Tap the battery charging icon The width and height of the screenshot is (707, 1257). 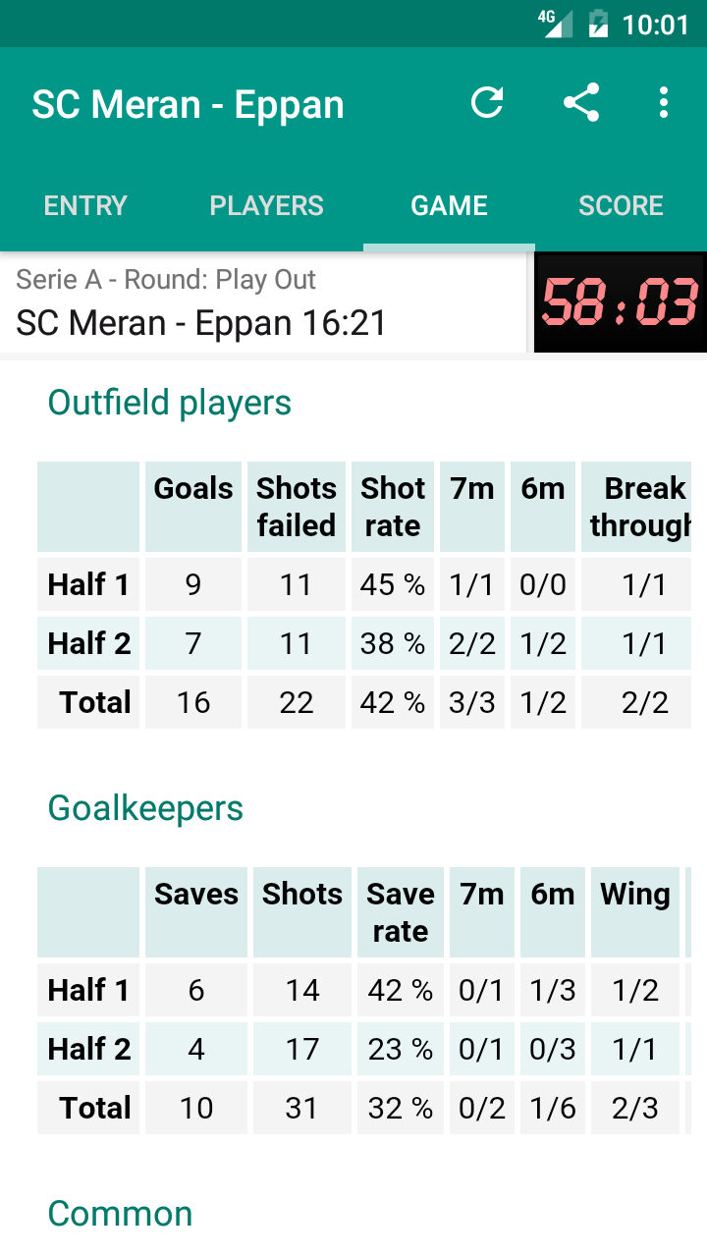tap(599, 24)
